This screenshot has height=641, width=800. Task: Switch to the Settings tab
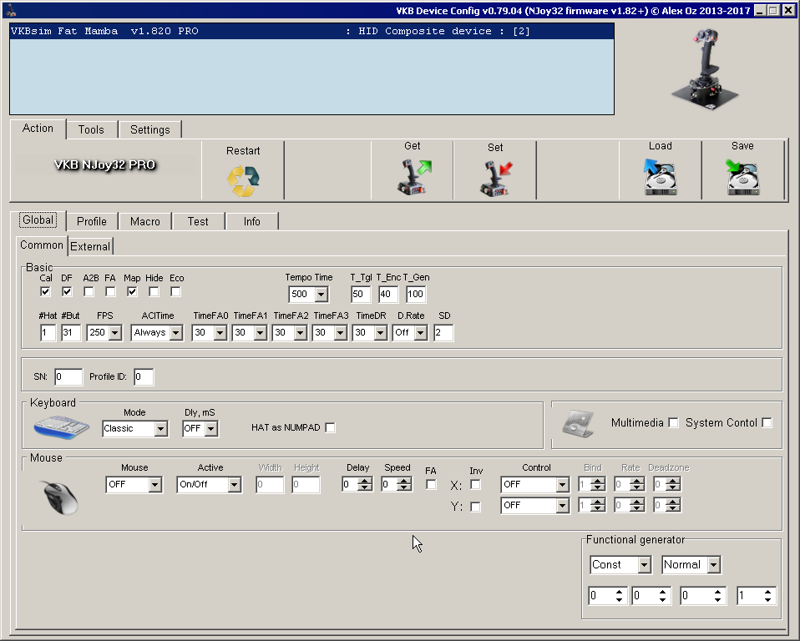(x=150, y=129)
